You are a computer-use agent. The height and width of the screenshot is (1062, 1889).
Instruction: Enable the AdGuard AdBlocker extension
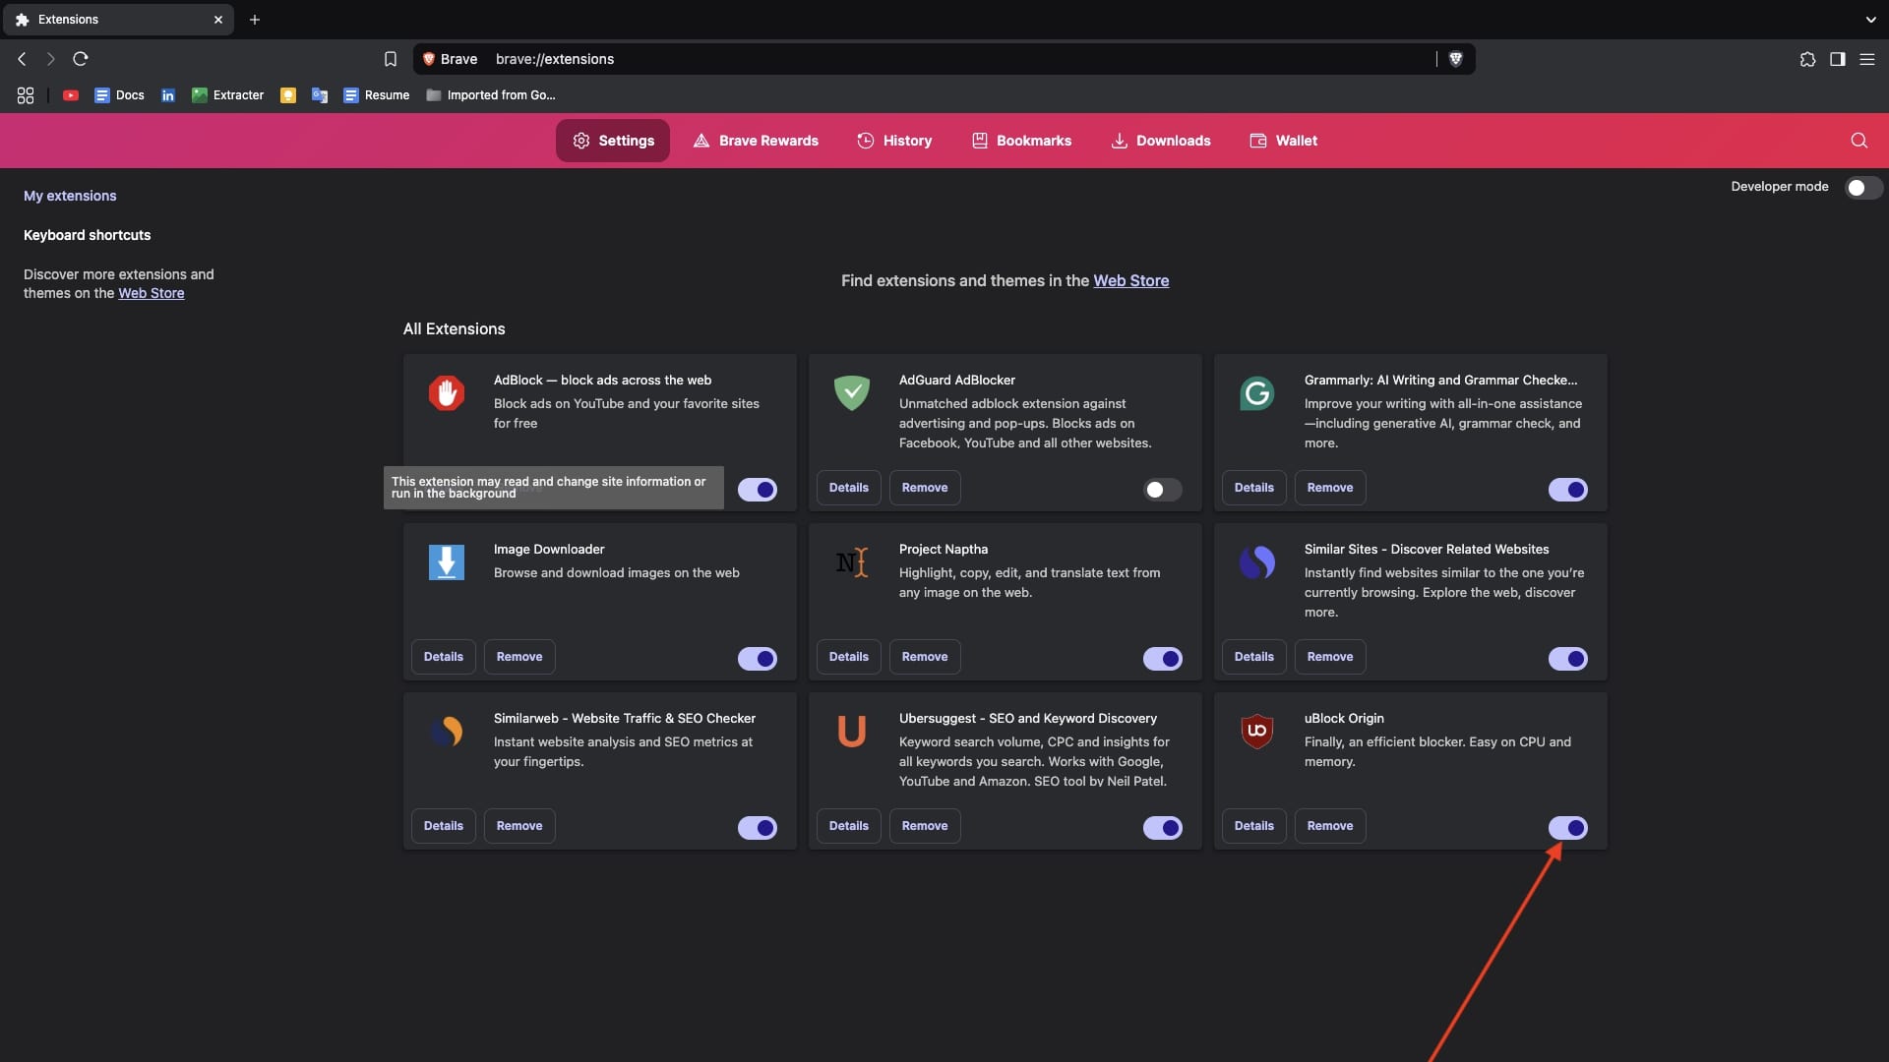click(x=1162, y=489)
